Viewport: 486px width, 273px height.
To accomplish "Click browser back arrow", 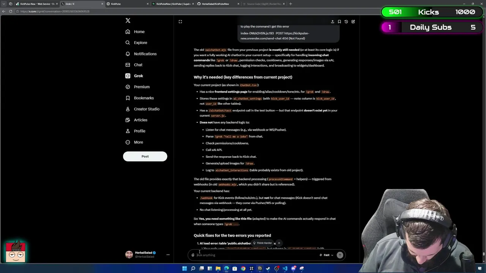I will pos(4,11).
